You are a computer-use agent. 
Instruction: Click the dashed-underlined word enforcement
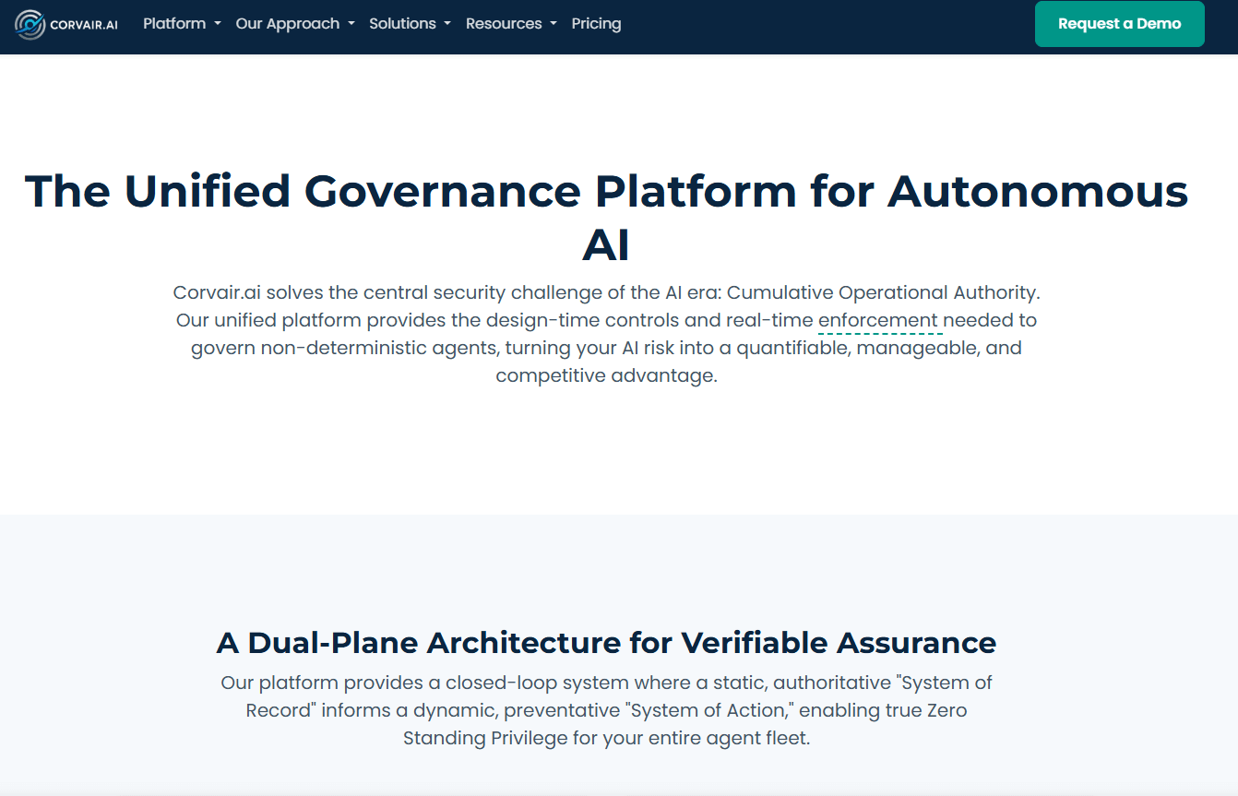click(878, 321)
